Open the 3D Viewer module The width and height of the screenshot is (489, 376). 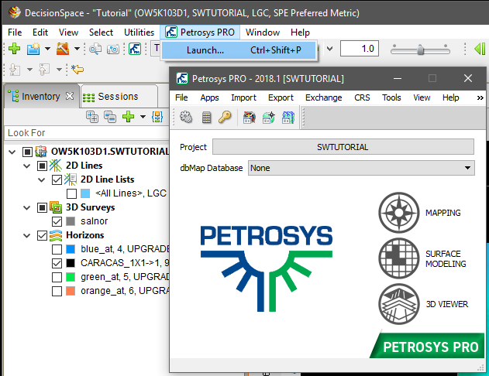pos(398,303)
